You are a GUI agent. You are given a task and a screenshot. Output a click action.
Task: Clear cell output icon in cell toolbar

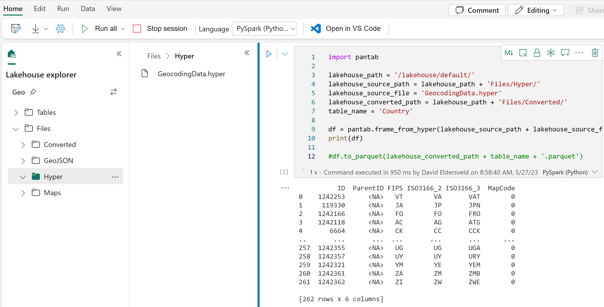523,53
